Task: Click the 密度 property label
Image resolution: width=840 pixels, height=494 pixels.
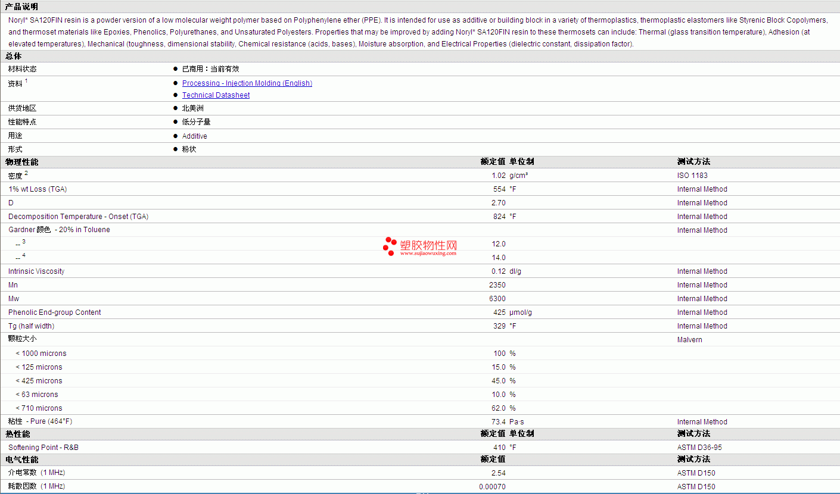Action: [15, 176]
